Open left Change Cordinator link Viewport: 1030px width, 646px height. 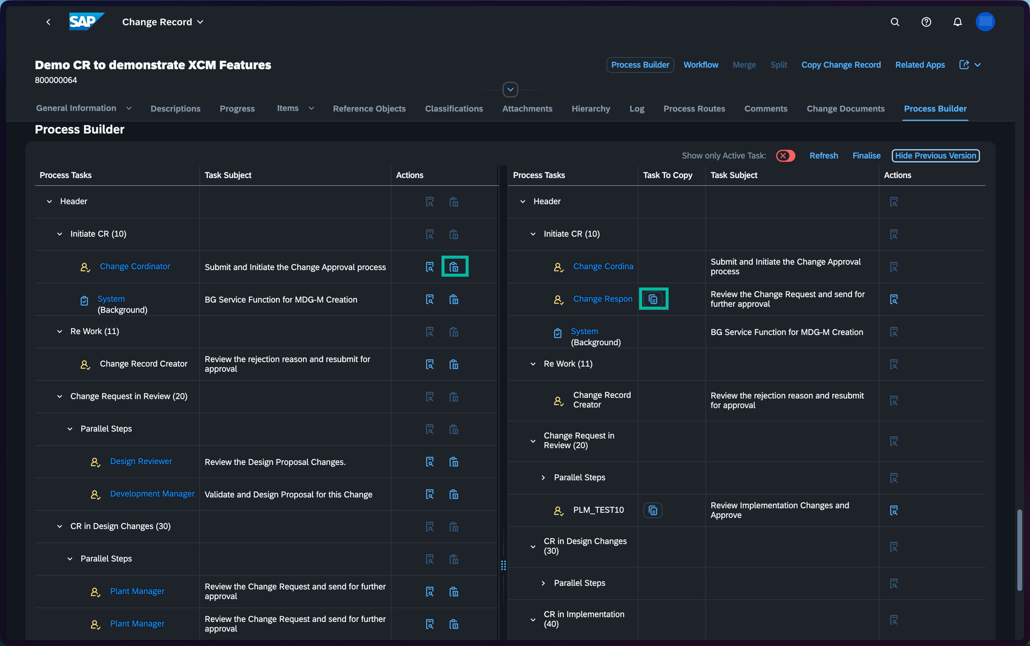[135, 266]
